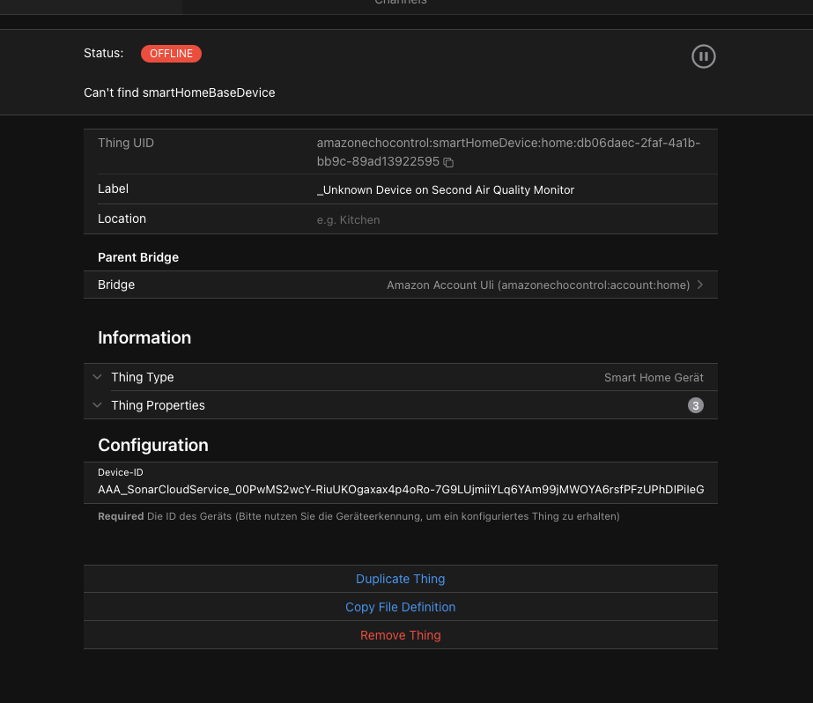Expand the Thing Properties row chevron
The height and width of the screenshot is (703, 813).
pyautogui.click(x=97, y=405)
